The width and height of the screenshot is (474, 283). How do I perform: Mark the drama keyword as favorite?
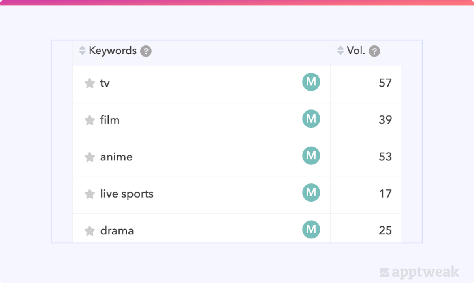[90, 231]
